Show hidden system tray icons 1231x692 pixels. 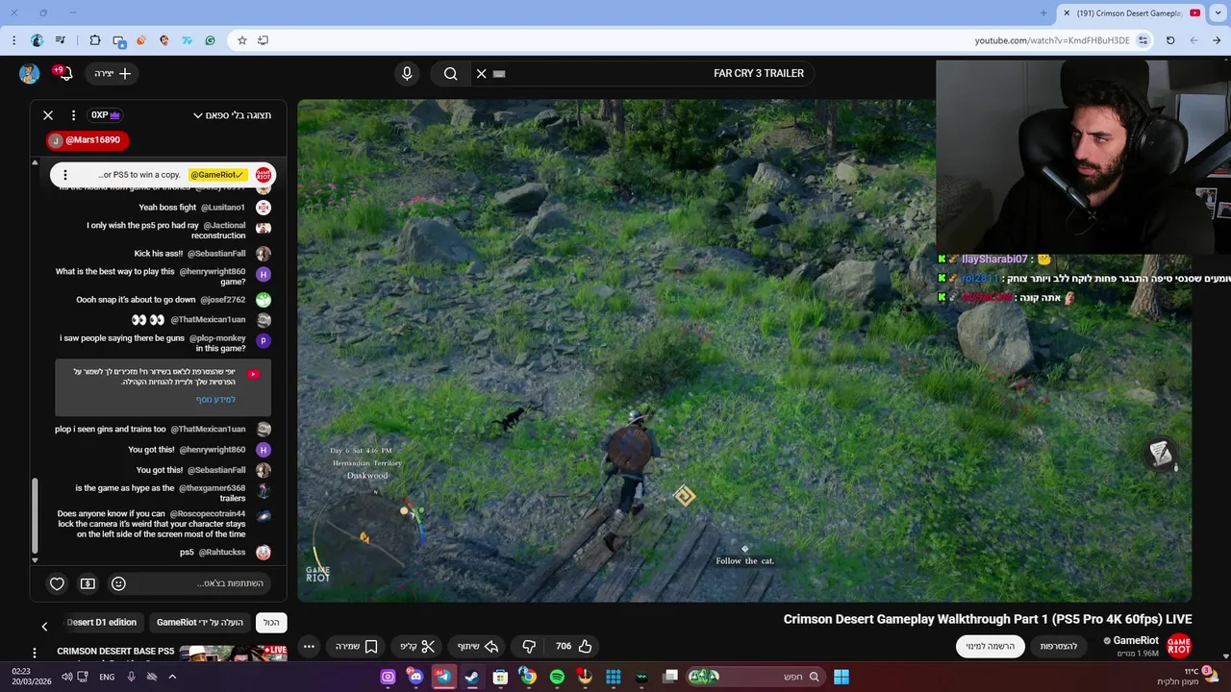click(172, 677)
